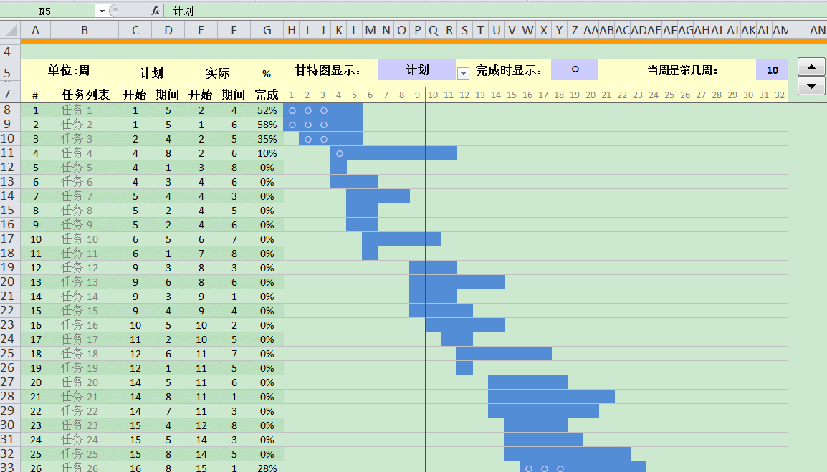Click the Gantt bar for task 18

[505, 353]
